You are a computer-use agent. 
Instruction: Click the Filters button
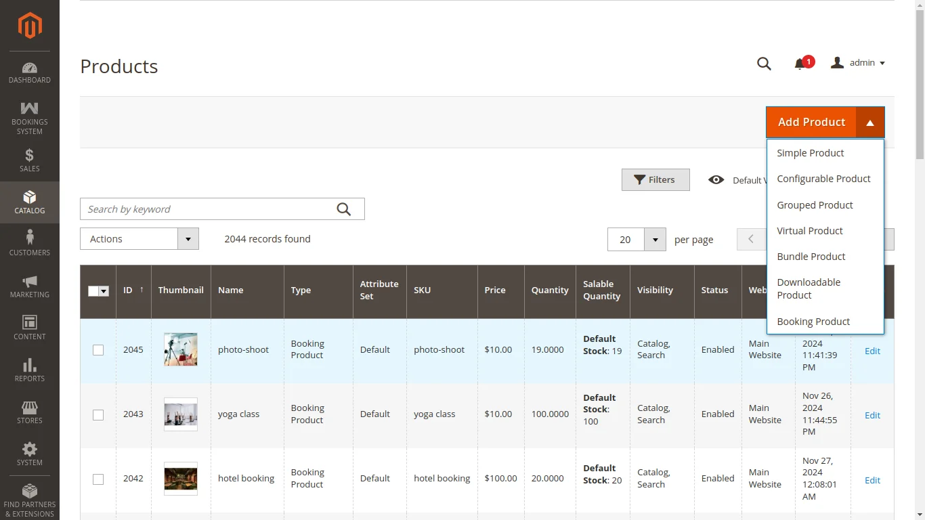click(655, 179)
